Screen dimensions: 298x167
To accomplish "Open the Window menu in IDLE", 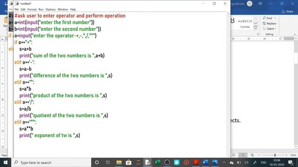I will [x=63, y=9].
